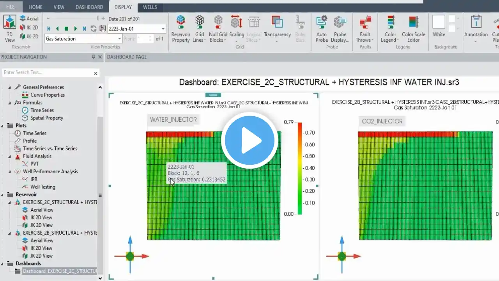Pin the Project Navigation panel
The width and height of the screenshot is (499, 281).
pos(93,57)
